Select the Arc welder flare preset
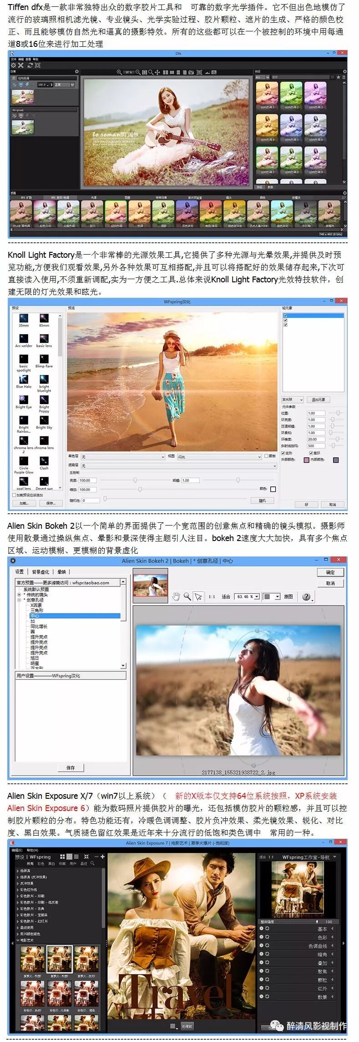The image size is (359, 1042). [x=24, y=341]
